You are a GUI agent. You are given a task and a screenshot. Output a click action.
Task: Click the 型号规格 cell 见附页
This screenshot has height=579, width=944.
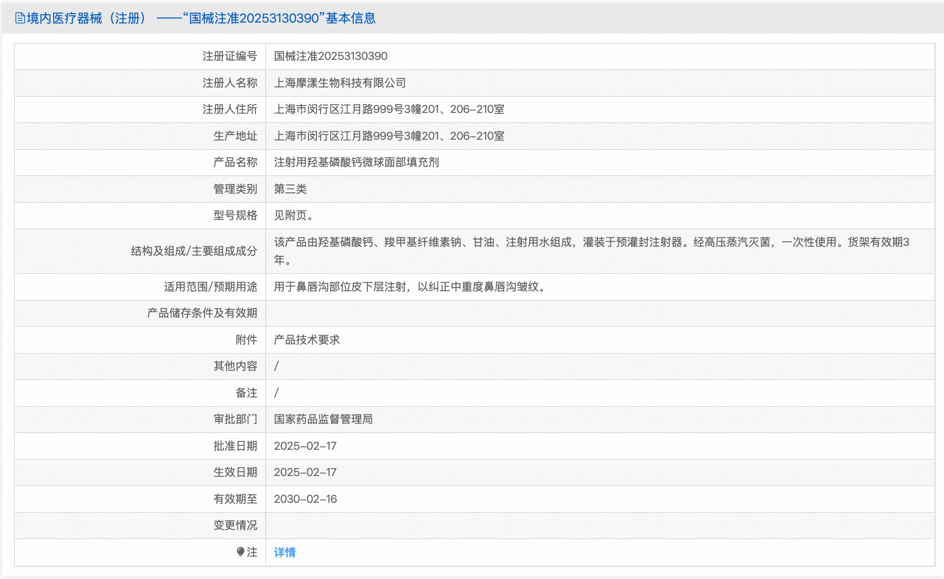[x=293, y=215]
